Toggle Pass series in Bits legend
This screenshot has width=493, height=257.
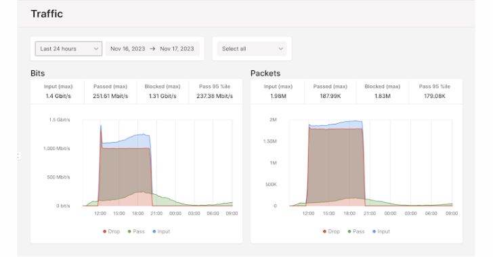point(136,231)
